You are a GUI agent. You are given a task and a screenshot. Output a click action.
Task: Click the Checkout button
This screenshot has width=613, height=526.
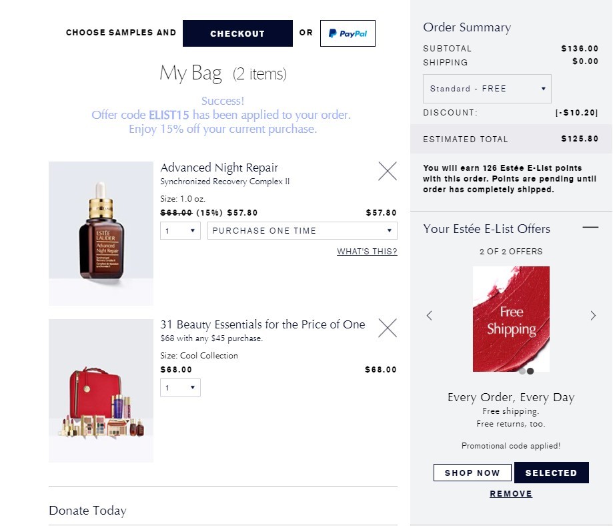pos(237,33)
